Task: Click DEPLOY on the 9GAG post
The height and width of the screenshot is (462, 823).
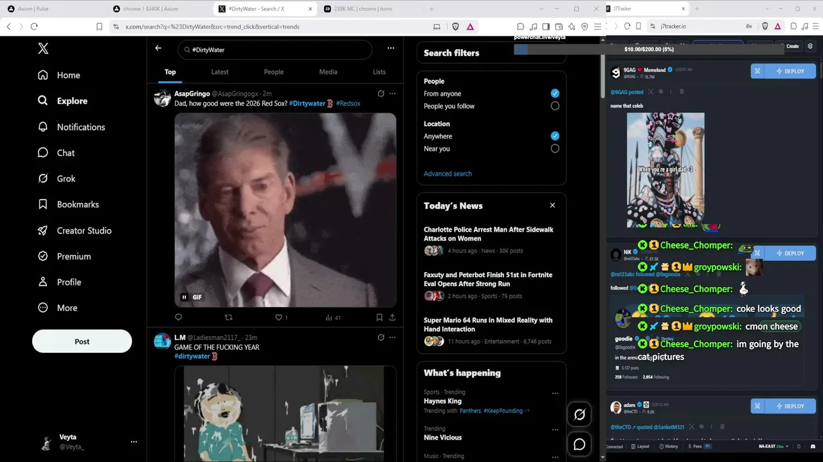Action: click(790, 71)
